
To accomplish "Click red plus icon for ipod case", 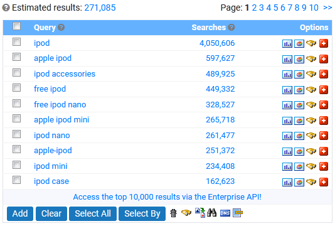I will pos(324,181).
